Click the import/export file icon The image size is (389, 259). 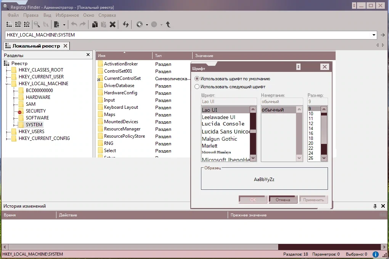click(56, 24)
